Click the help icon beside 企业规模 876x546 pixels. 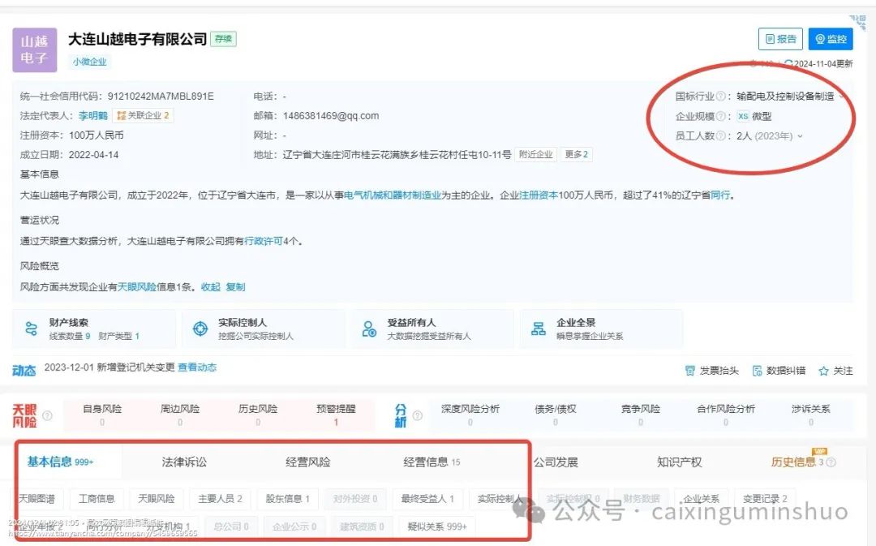(x=721, y=116)
